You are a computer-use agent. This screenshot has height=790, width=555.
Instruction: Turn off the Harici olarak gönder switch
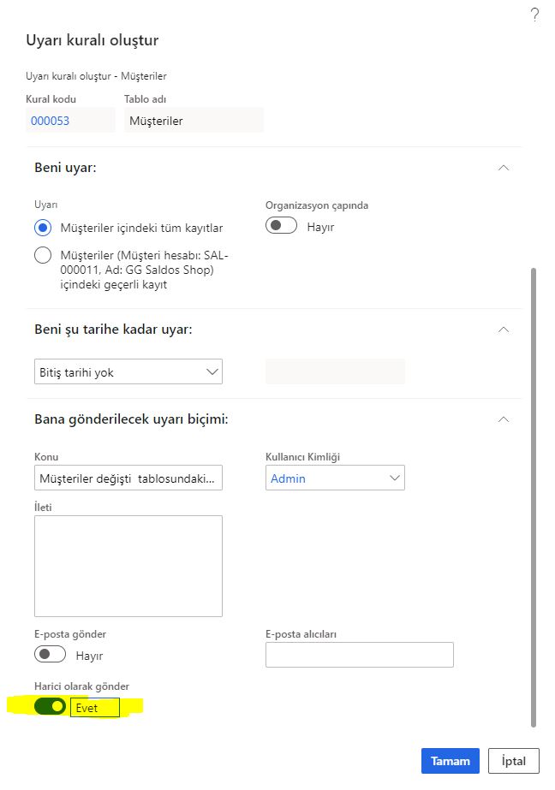(50, 706)
